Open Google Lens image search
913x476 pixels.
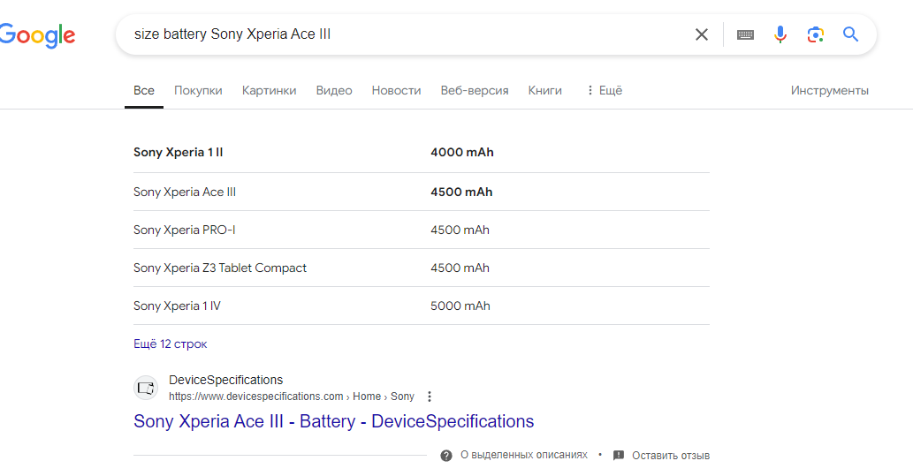pyautogui.click(x=815, y=35)
